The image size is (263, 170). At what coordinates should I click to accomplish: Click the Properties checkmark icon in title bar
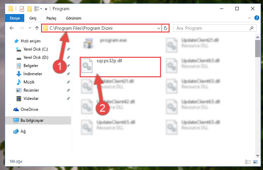pyautogui.click(x=22, y=9)
